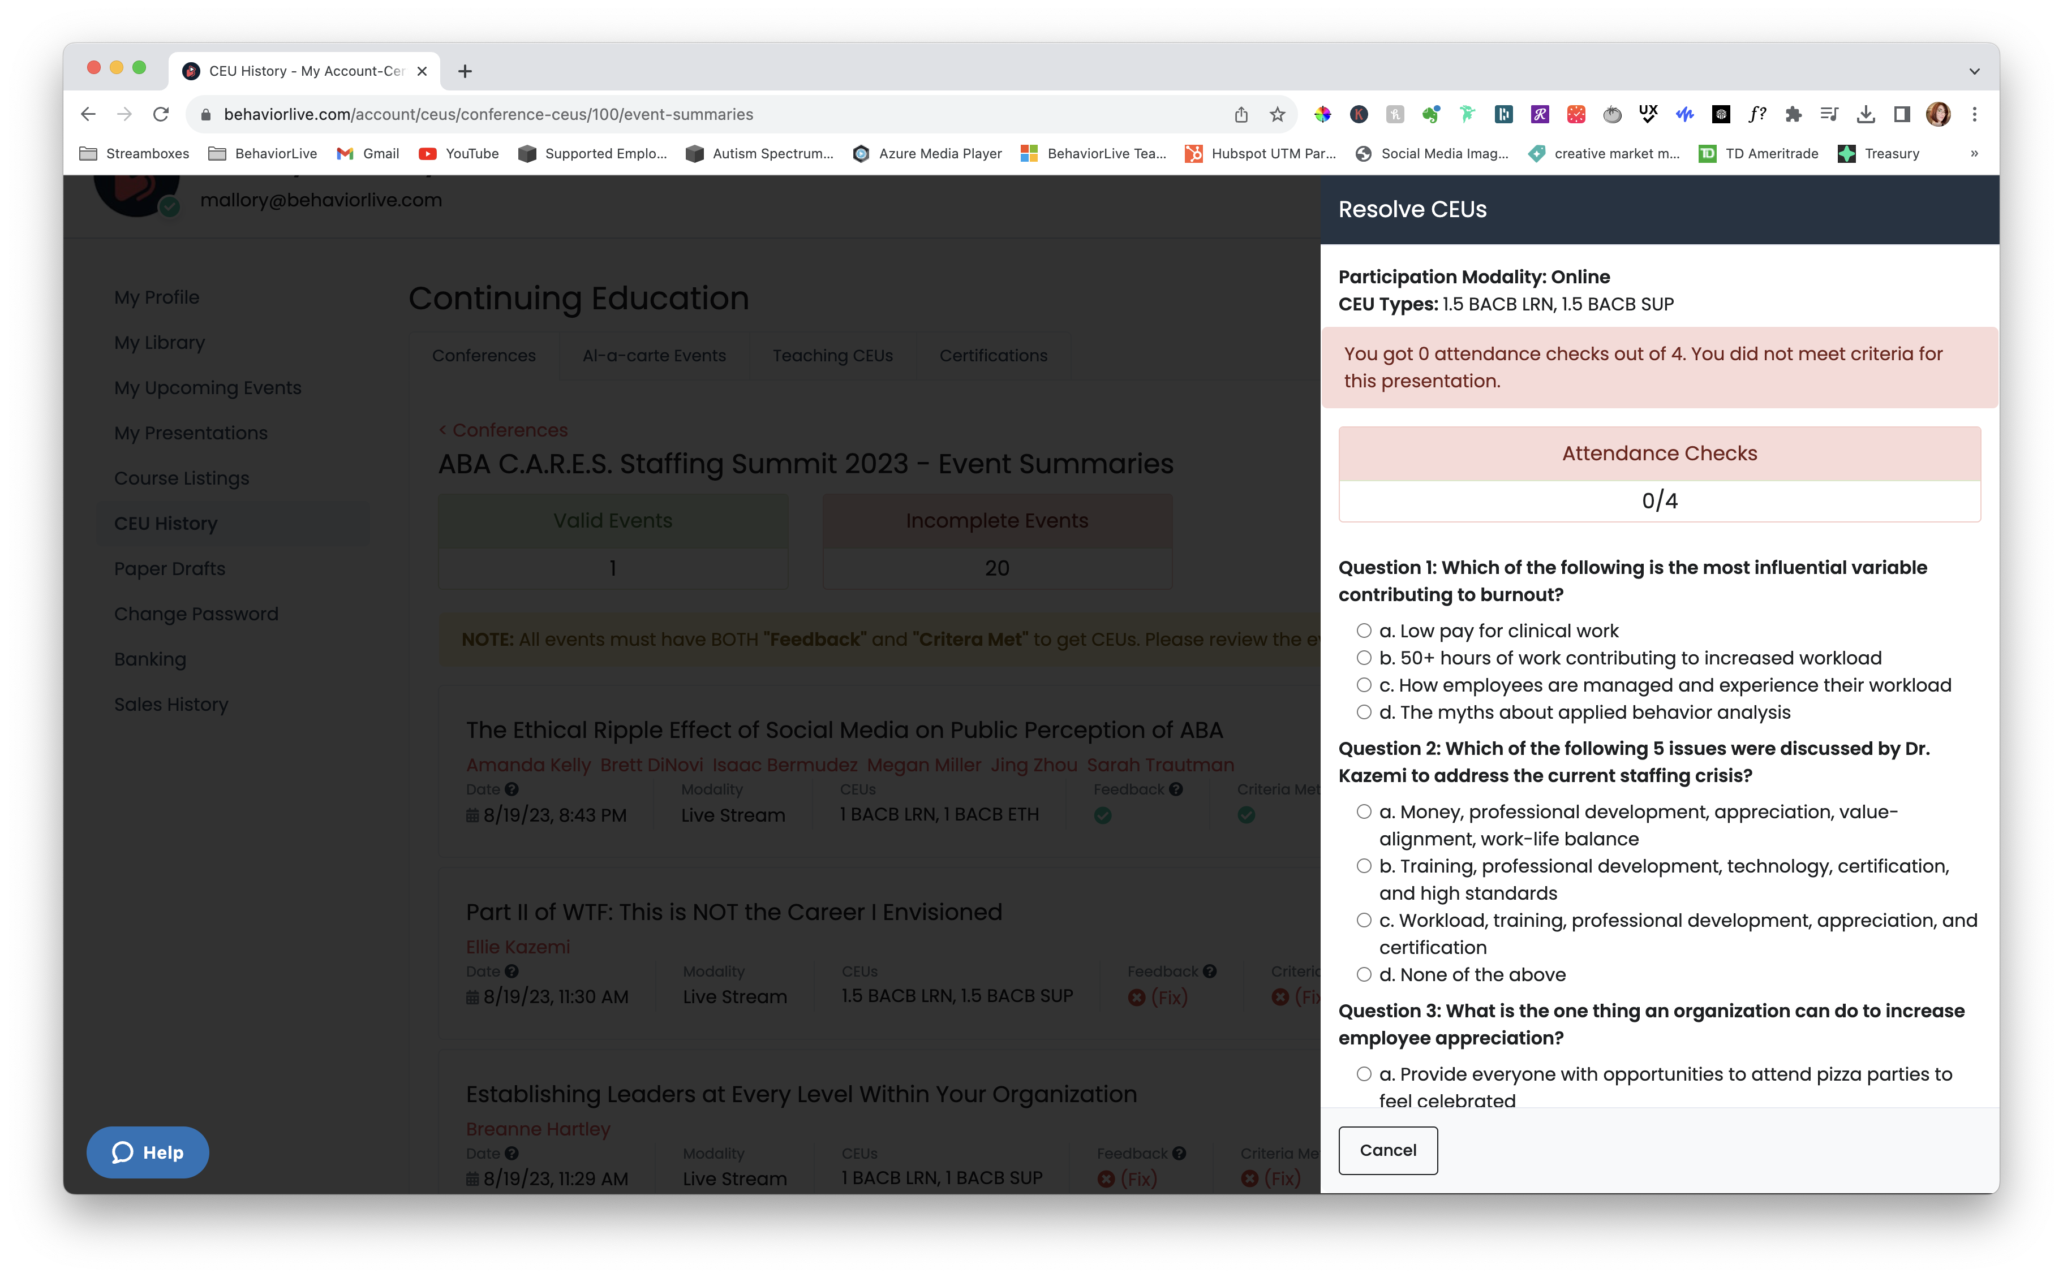Click the browser forward arrow

point(124,114)
